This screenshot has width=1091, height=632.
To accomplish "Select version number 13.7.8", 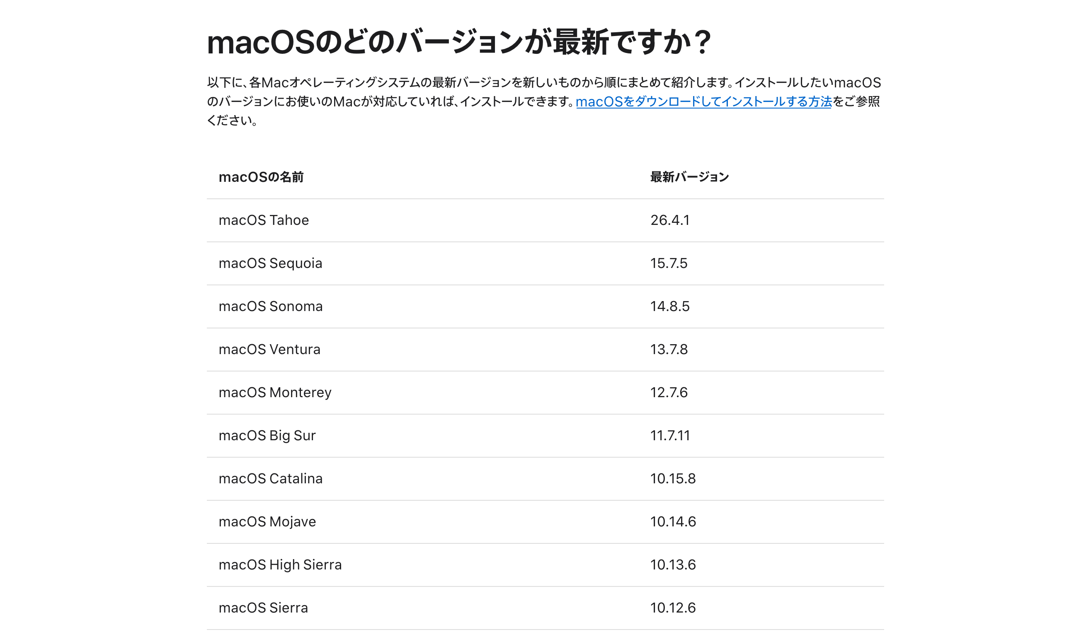I will pos(669,350).
